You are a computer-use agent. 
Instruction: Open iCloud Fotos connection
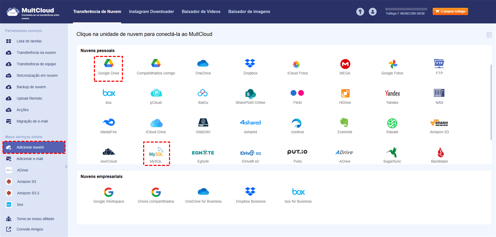point(297,64)
